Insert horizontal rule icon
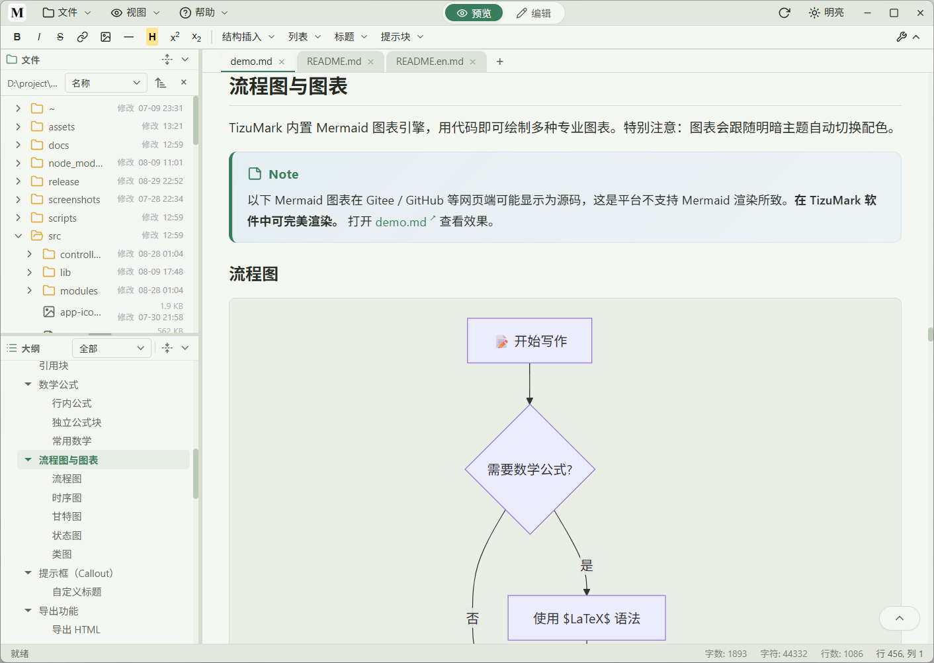Image resolution: width=934 pixels, height=663 pixels. click(129, 37)
